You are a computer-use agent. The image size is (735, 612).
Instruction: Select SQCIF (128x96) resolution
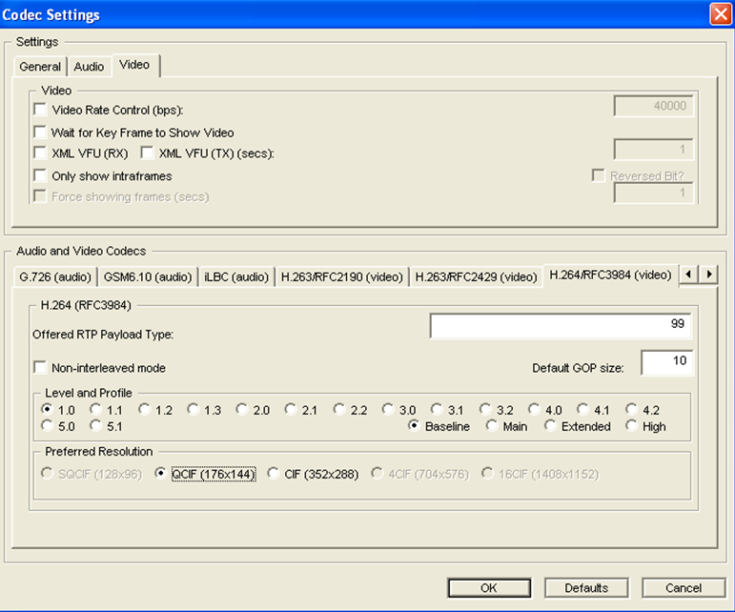[47, 473]
